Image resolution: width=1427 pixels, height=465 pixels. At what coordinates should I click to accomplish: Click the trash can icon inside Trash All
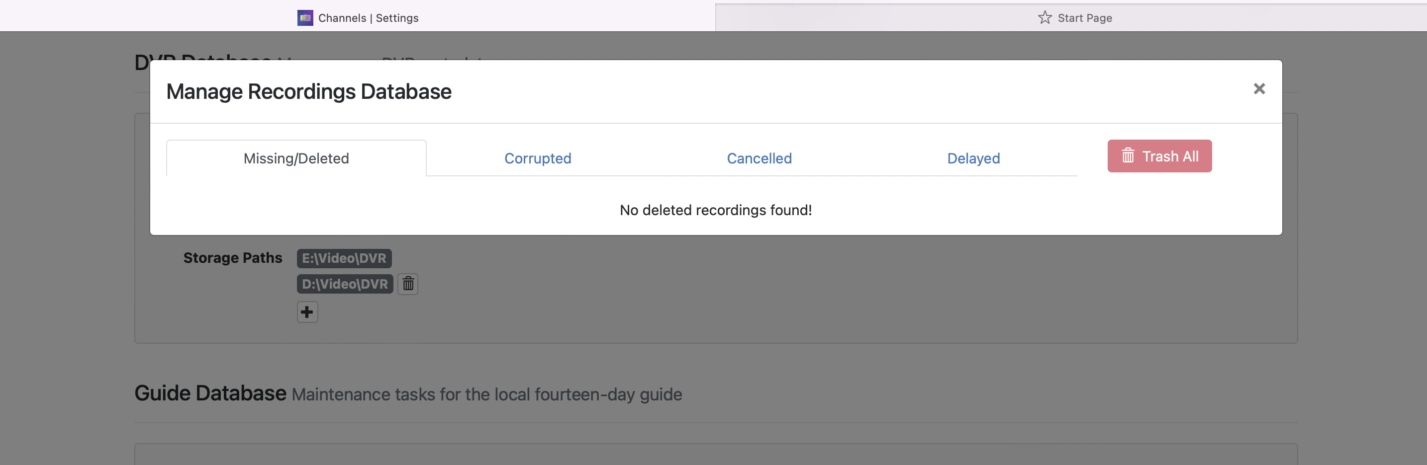[1128, 156]
